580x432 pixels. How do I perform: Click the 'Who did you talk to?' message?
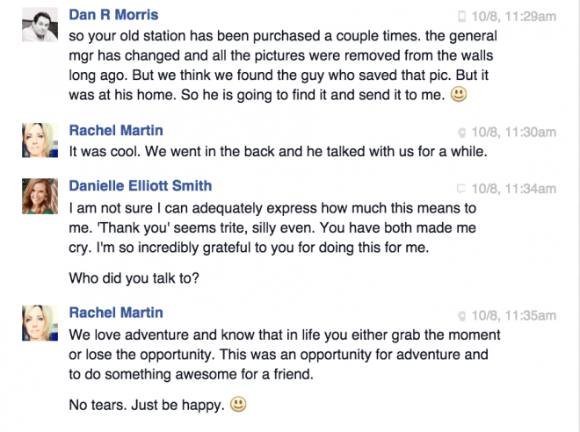[134, 277]
